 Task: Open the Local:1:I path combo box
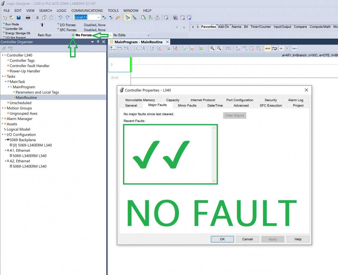click(87, 17)
